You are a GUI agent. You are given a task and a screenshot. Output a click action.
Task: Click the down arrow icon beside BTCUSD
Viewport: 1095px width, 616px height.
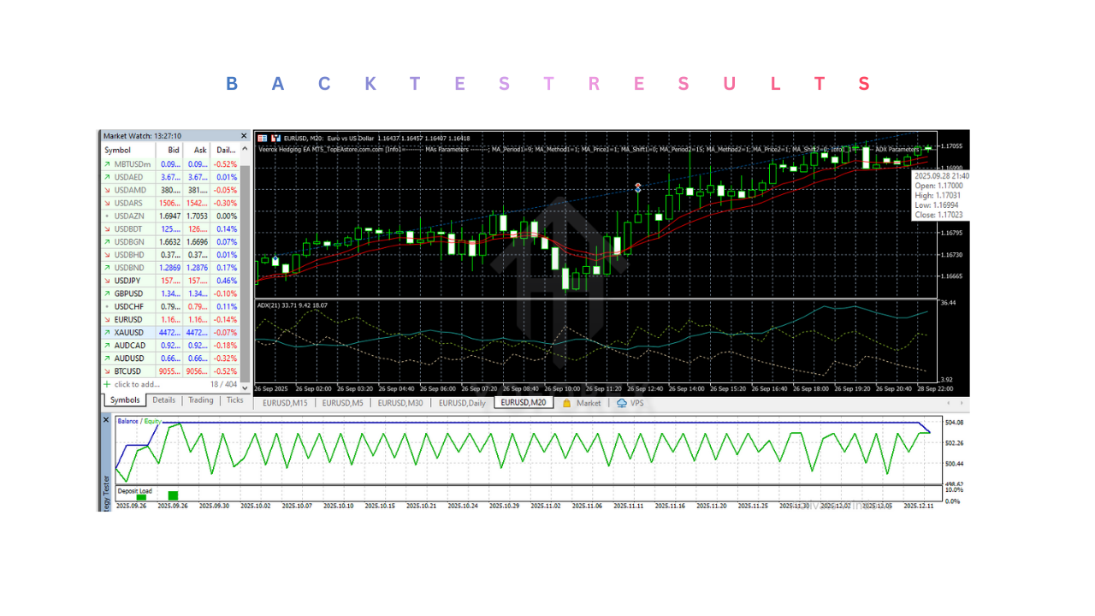click(x=107, y=371)
